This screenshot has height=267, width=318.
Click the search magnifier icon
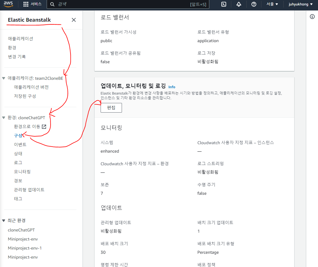coord(52,4)
